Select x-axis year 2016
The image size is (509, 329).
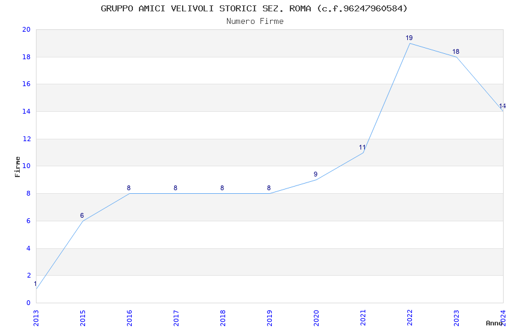[129, 318]
